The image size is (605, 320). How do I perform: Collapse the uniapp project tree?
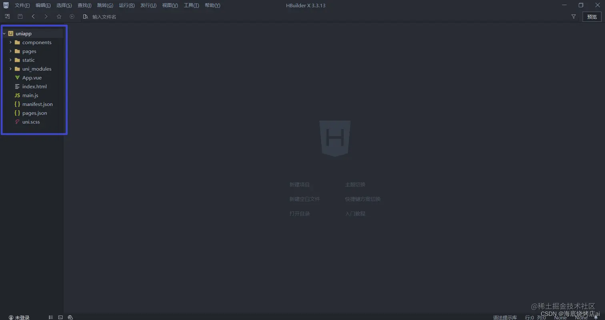tap(4, 34)
